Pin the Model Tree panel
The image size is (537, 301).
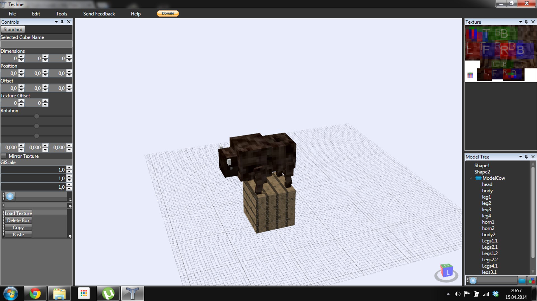[x=526, y=157]
